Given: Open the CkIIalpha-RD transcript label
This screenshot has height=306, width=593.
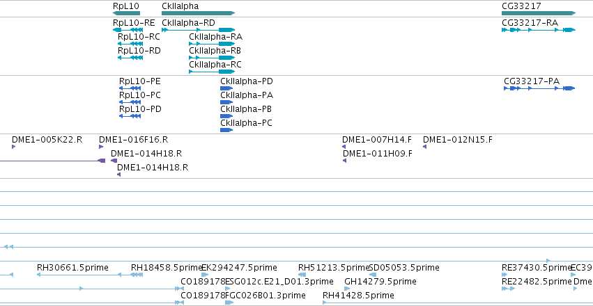Looking at the screenshot, I should click(x=188, y=23).
